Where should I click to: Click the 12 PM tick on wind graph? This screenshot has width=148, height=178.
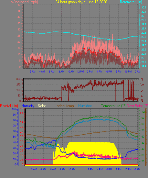pos(80,72)
